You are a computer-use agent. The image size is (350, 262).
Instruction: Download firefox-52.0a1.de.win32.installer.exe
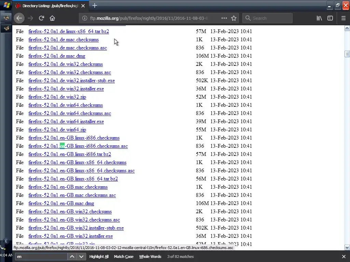point(66,89)
